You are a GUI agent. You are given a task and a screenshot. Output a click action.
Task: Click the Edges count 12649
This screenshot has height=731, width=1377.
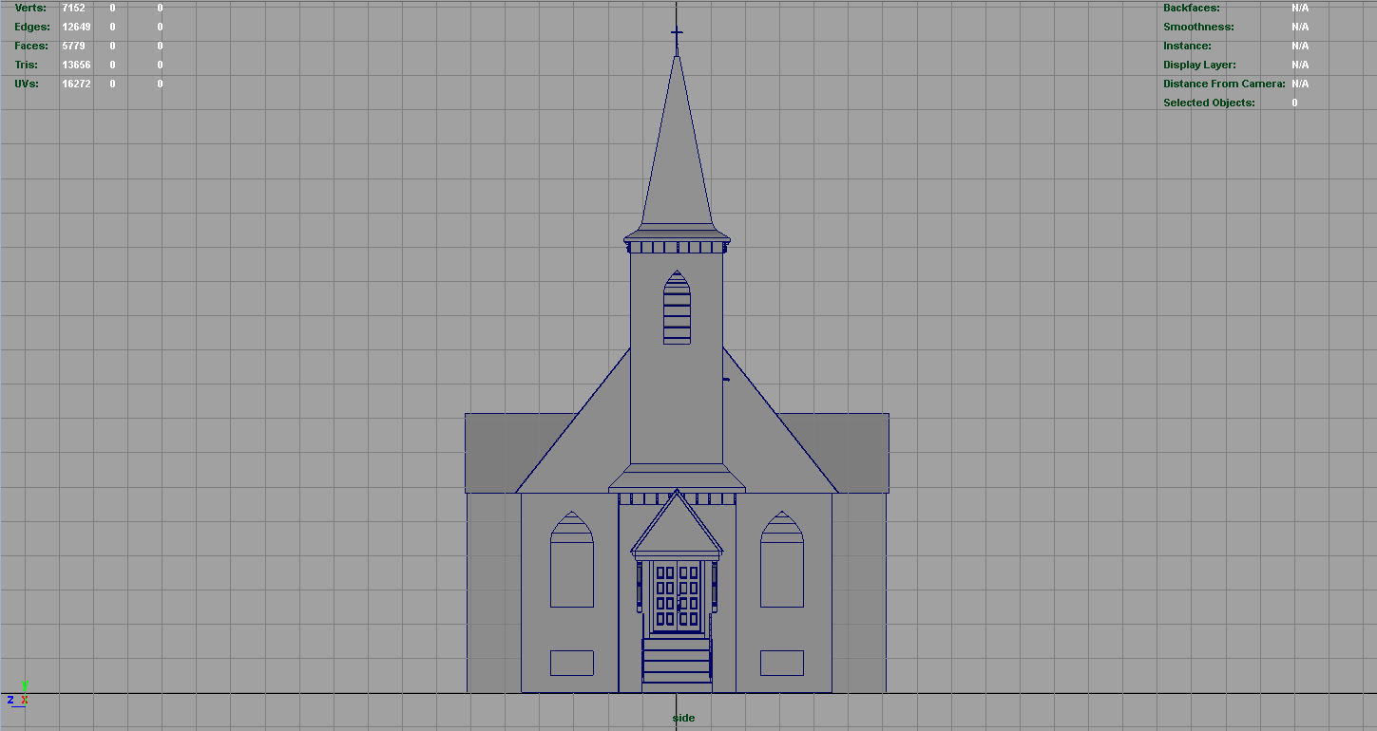pos(76,27)
